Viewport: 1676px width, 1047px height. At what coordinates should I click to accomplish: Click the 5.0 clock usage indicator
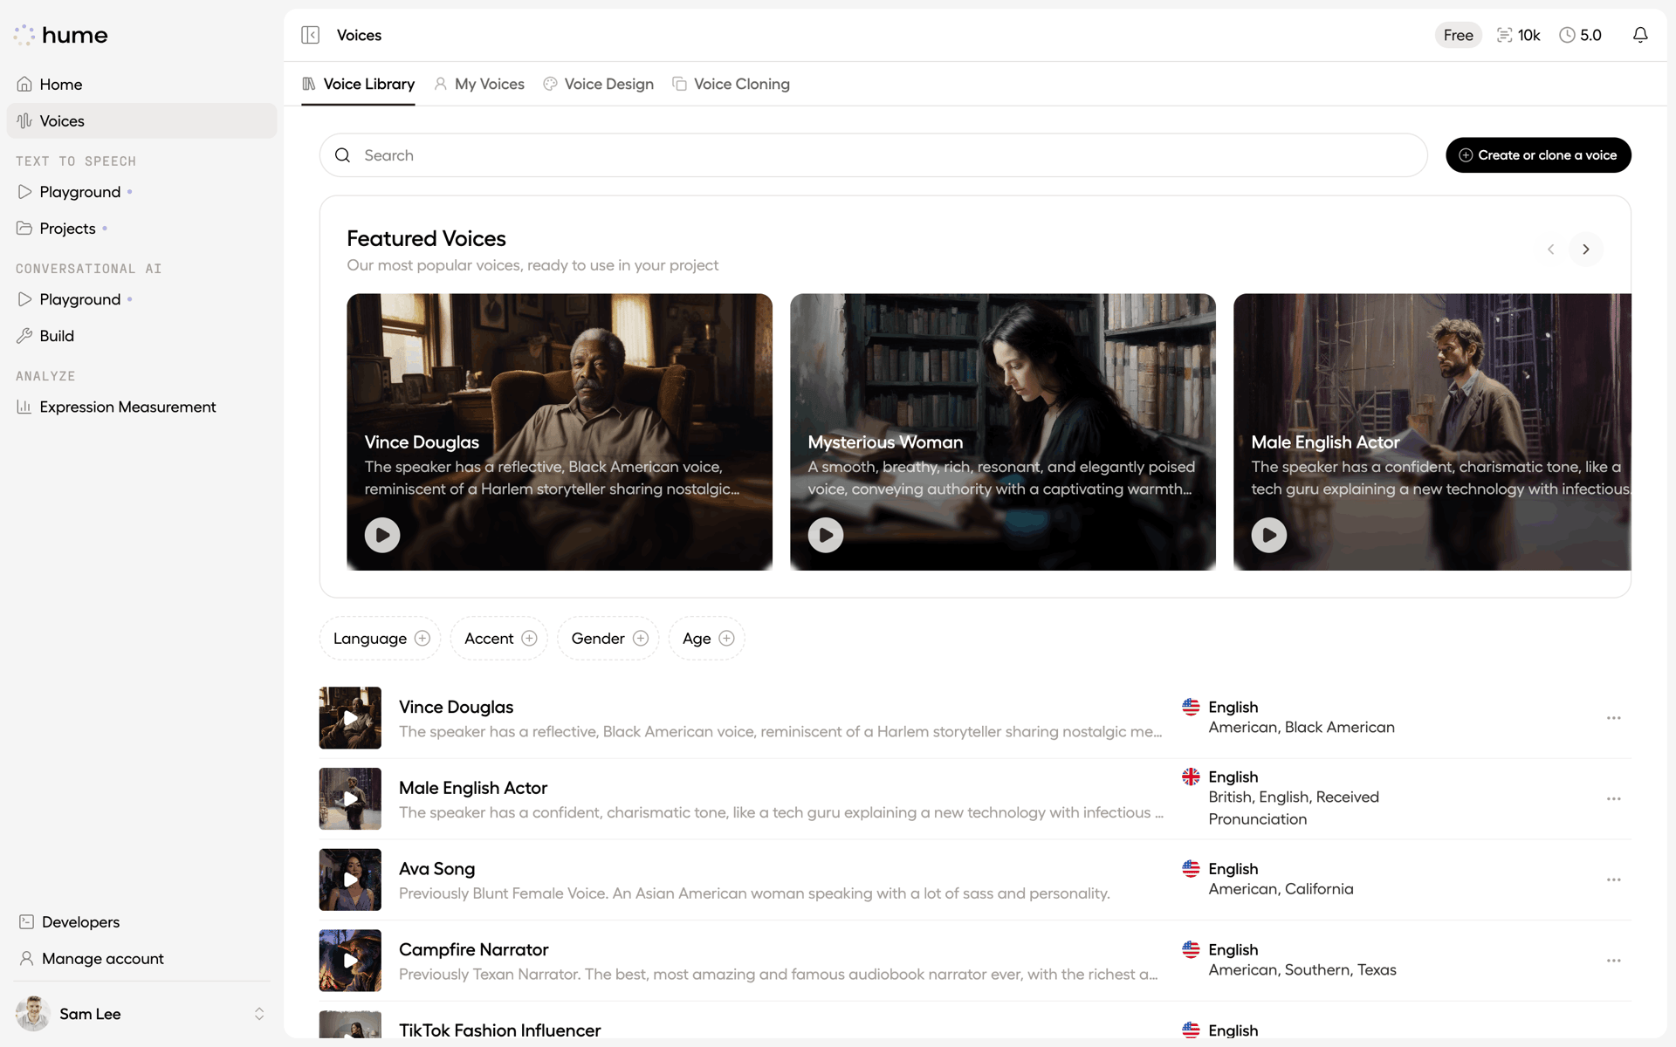click(x=1580, y=35)
